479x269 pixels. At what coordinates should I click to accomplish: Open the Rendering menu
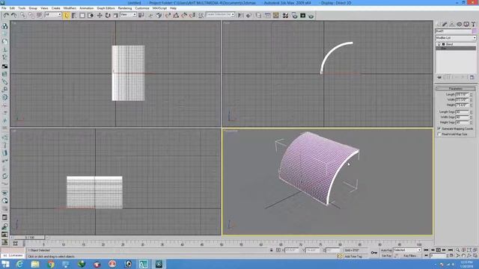[x=125, y=8]
